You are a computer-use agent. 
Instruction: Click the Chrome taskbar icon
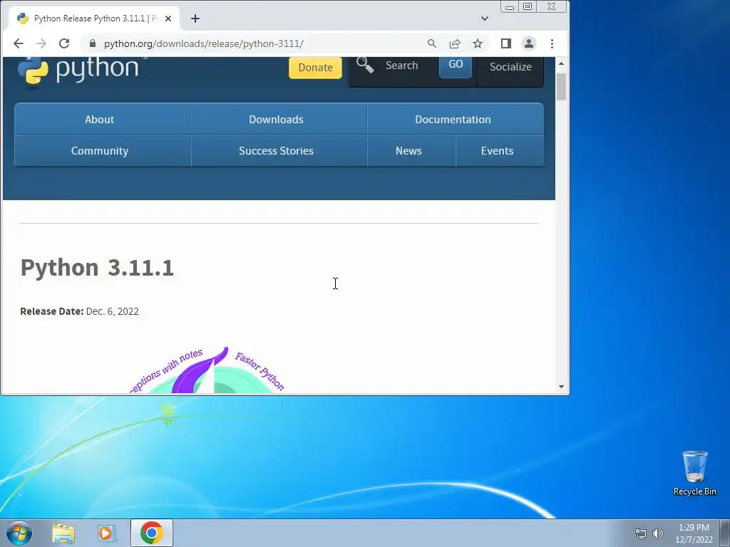point(151,533)
